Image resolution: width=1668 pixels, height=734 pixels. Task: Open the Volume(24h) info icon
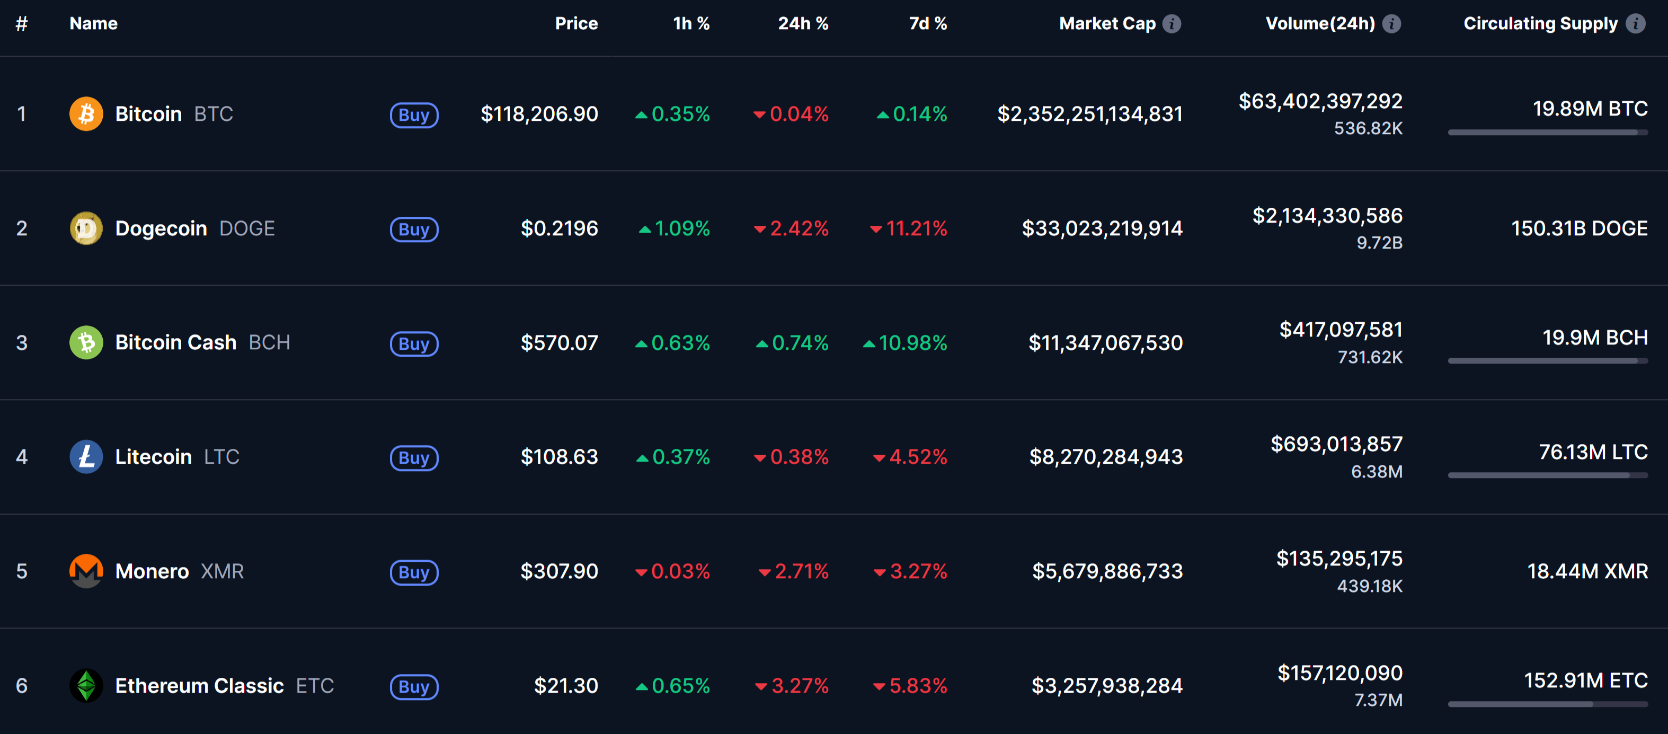pyautogui.click(x=1391, y=24)
